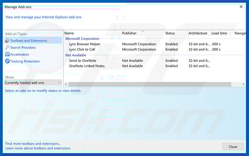Click the horizontal scrollbar right arrow
This screenshot has width=249, height=156.
point(243,84)
